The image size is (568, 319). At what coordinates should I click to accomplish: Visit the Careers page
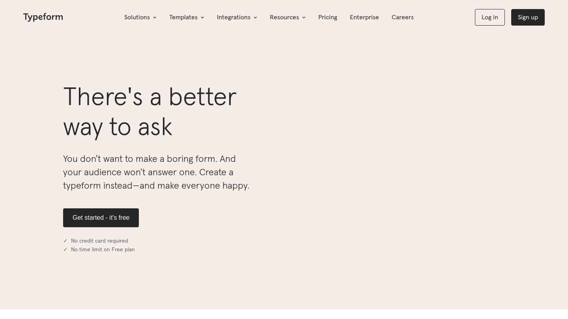tap(403, 17)
